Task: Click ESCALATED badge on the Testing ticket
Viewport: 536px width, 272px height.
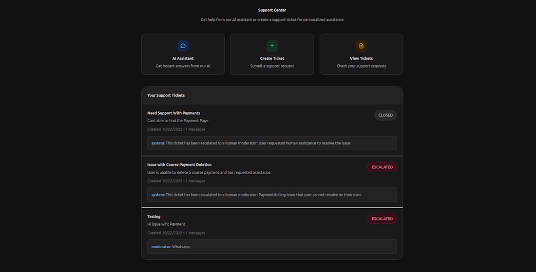Action: tap(382, 219)
